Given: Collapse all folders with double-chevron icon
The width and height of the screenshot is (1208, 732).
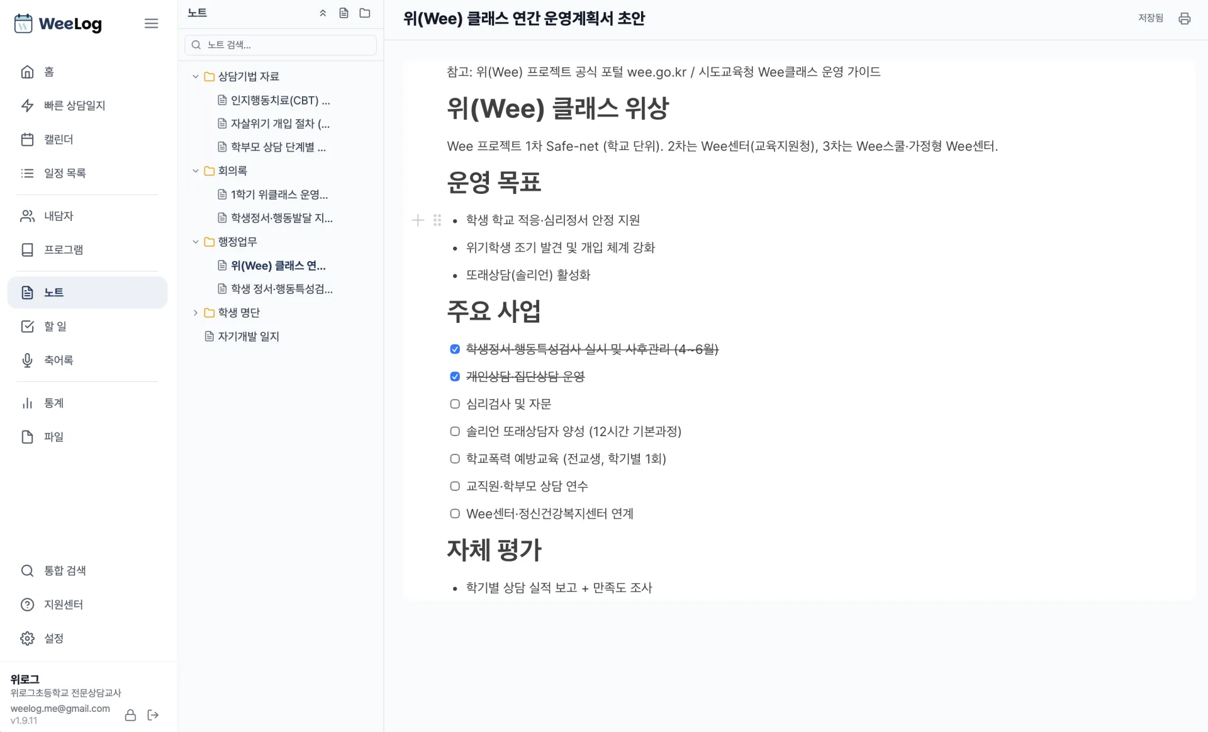Looking at the screenshot, I should (323, 13).
